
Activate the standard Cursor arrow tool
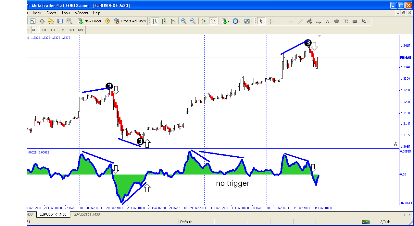click(261, 21)
